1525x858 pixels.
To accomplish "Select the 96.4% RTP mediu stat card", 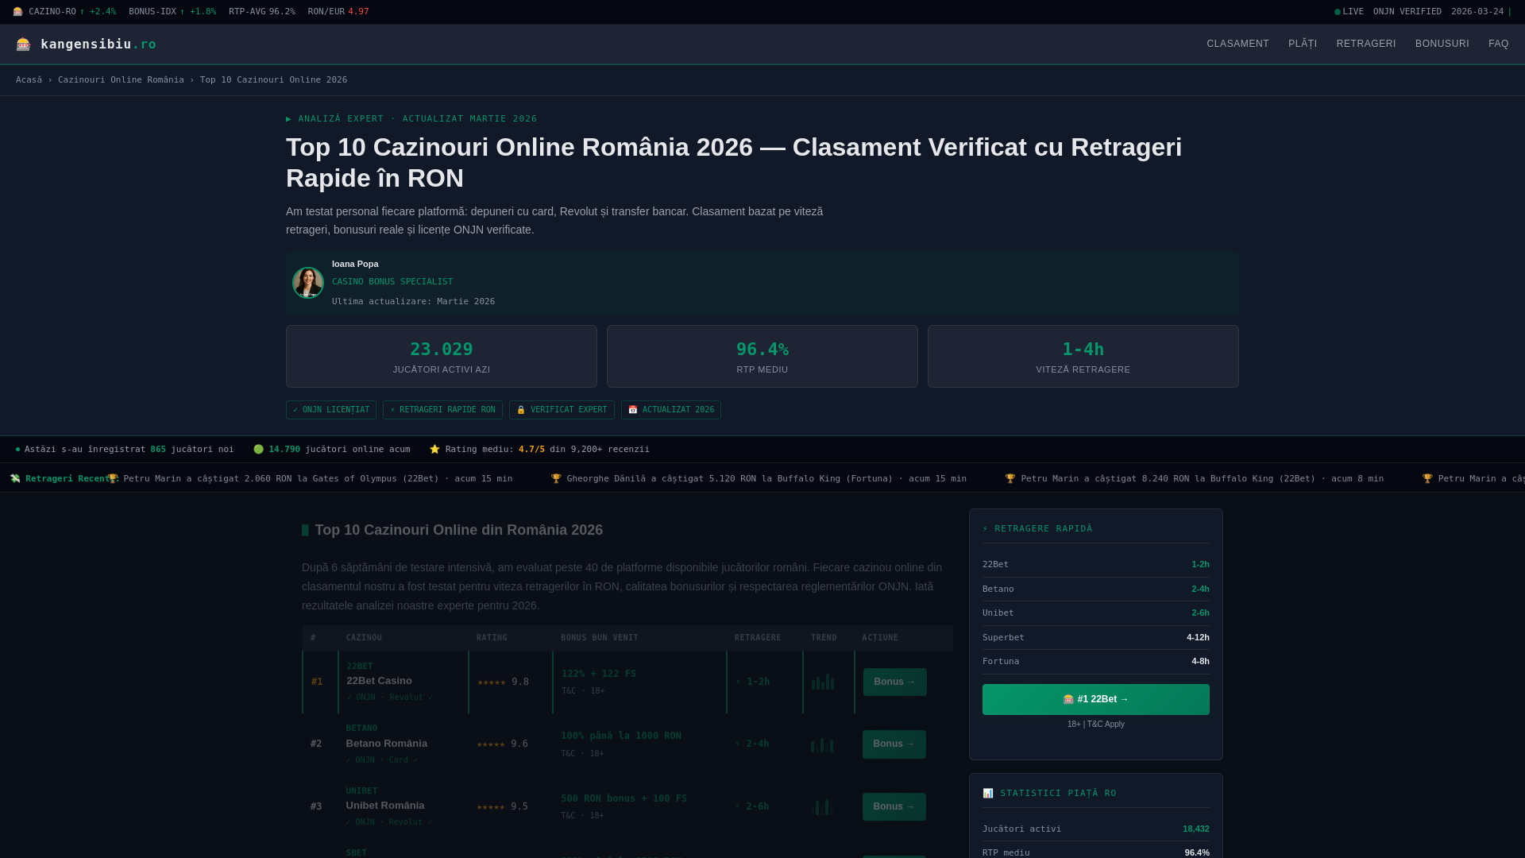I will tap(762, 356).
